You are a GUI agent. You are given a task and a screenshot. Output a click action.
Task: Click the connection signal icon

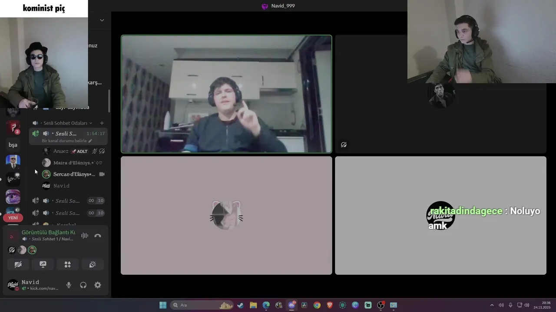12,236
